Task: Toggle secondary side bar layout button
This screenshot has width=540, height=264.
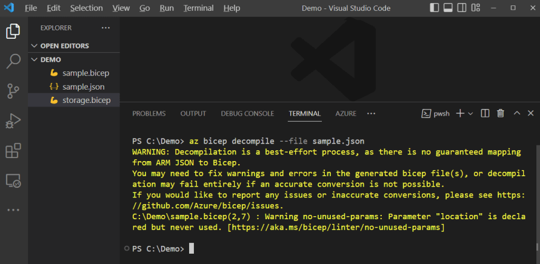Action: (x=462, y=8)
